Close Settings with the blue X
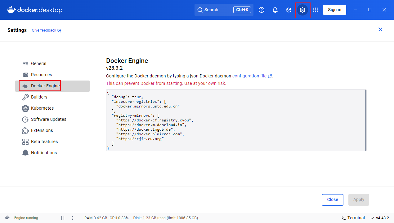The height and width of the screenshot is (223, 394). pos(380,29)
